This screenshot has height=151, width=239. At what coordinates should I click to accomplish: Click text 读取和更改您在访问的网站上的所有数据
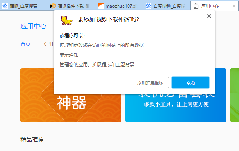102,45
